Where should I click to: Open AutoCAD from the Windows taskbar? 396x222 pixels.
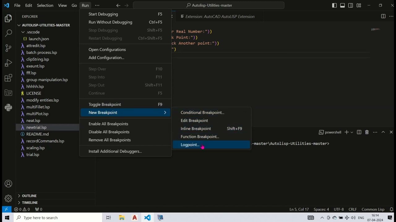135,218
